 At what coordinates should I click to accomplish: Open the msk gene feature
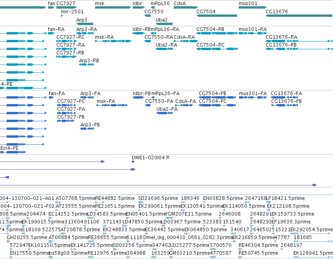[x=113, y=7]
